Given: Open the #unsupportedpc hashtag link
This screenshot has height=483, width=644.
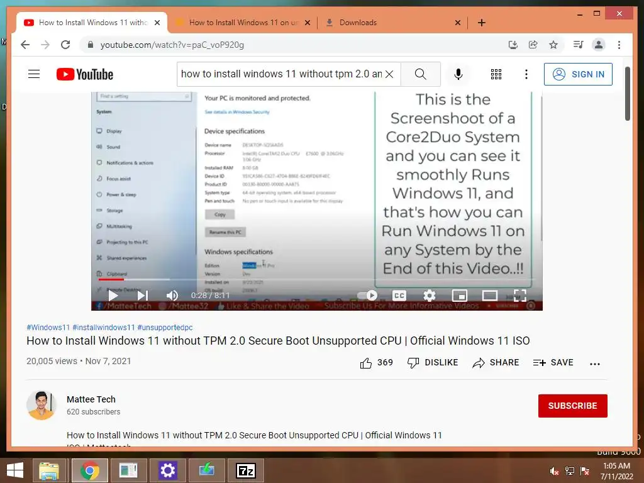Looking at the screenshot, I should click(165, 327).
